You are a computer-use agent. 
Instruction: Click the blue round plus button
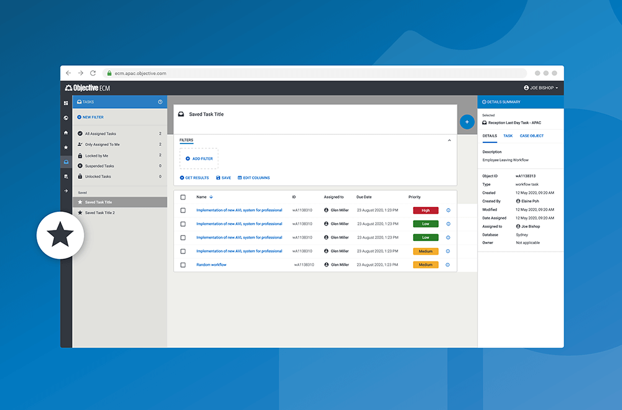467,122
